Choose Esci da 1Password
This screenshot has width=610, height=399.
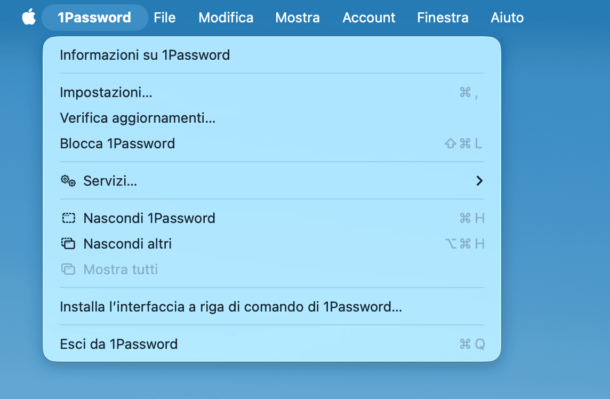point(119,344)
